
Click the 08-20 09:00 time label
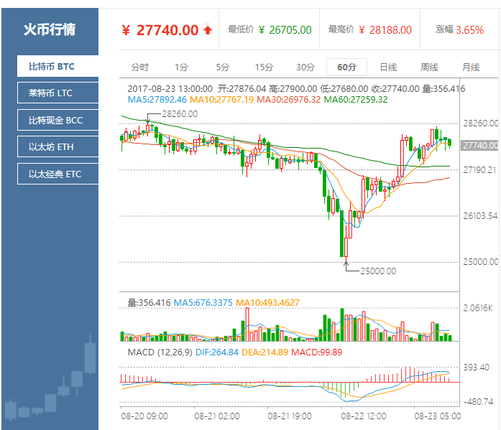click(x=144, y=416)
